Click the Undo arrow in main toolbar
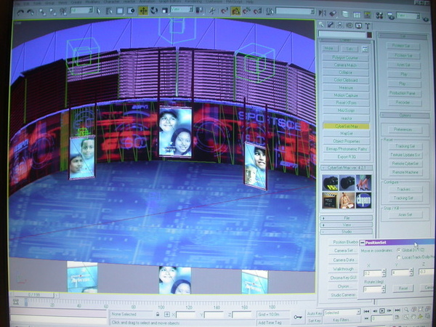The image size is (436, 327). (20, 12)
